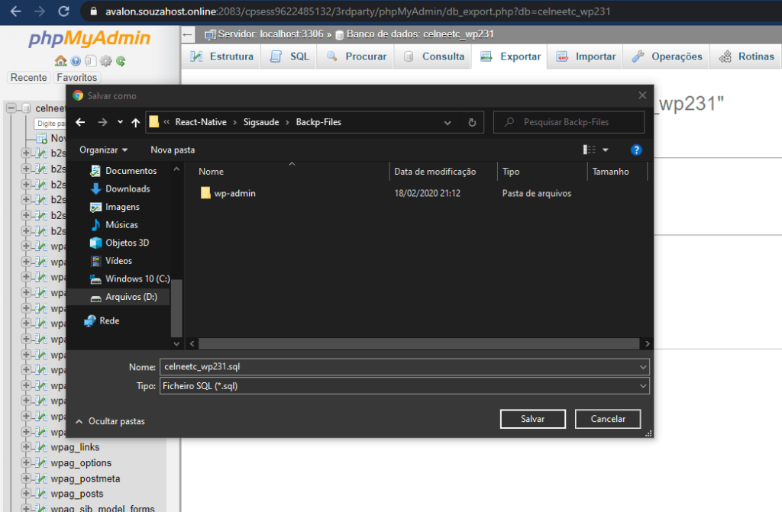
Task: Open the Operações tab
Action: [x=667, y=56]
